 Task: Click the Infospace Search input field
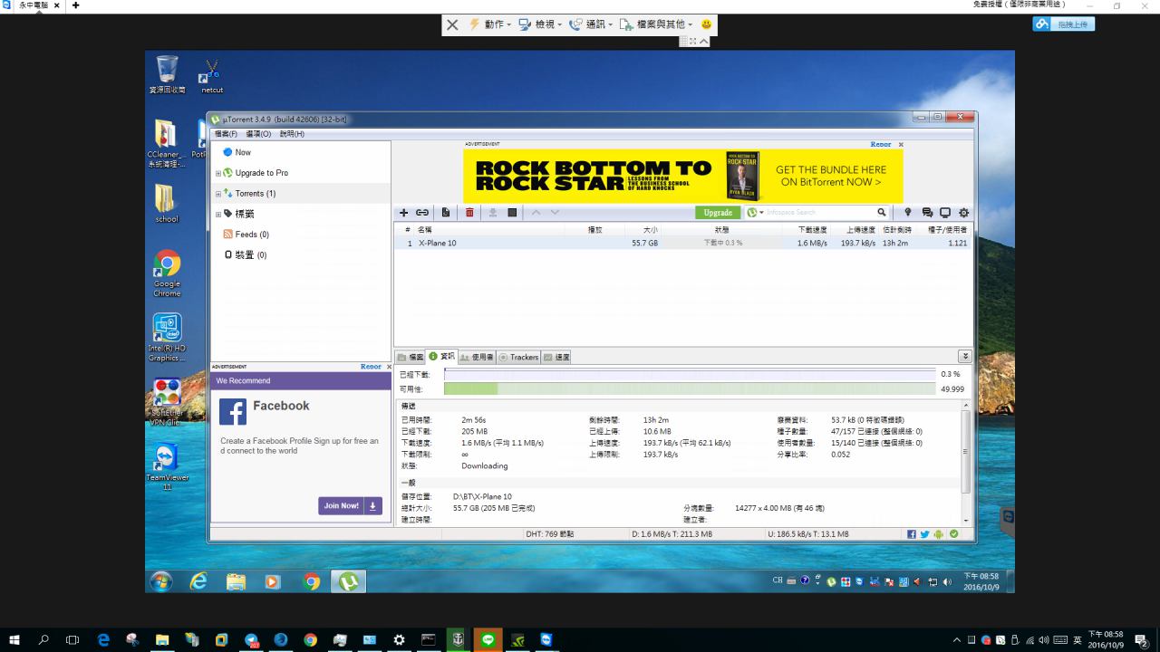[820, 213]
